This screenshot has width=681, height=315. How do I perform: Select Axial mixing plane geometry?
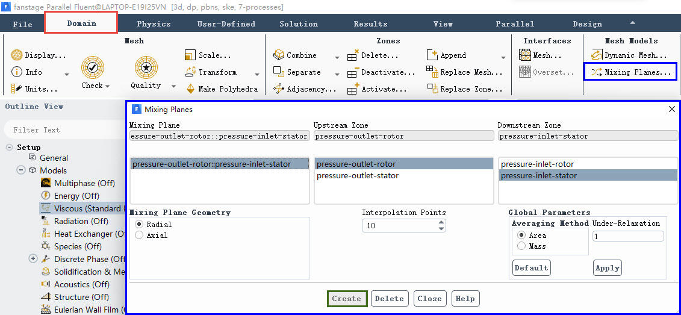(140, 235)
